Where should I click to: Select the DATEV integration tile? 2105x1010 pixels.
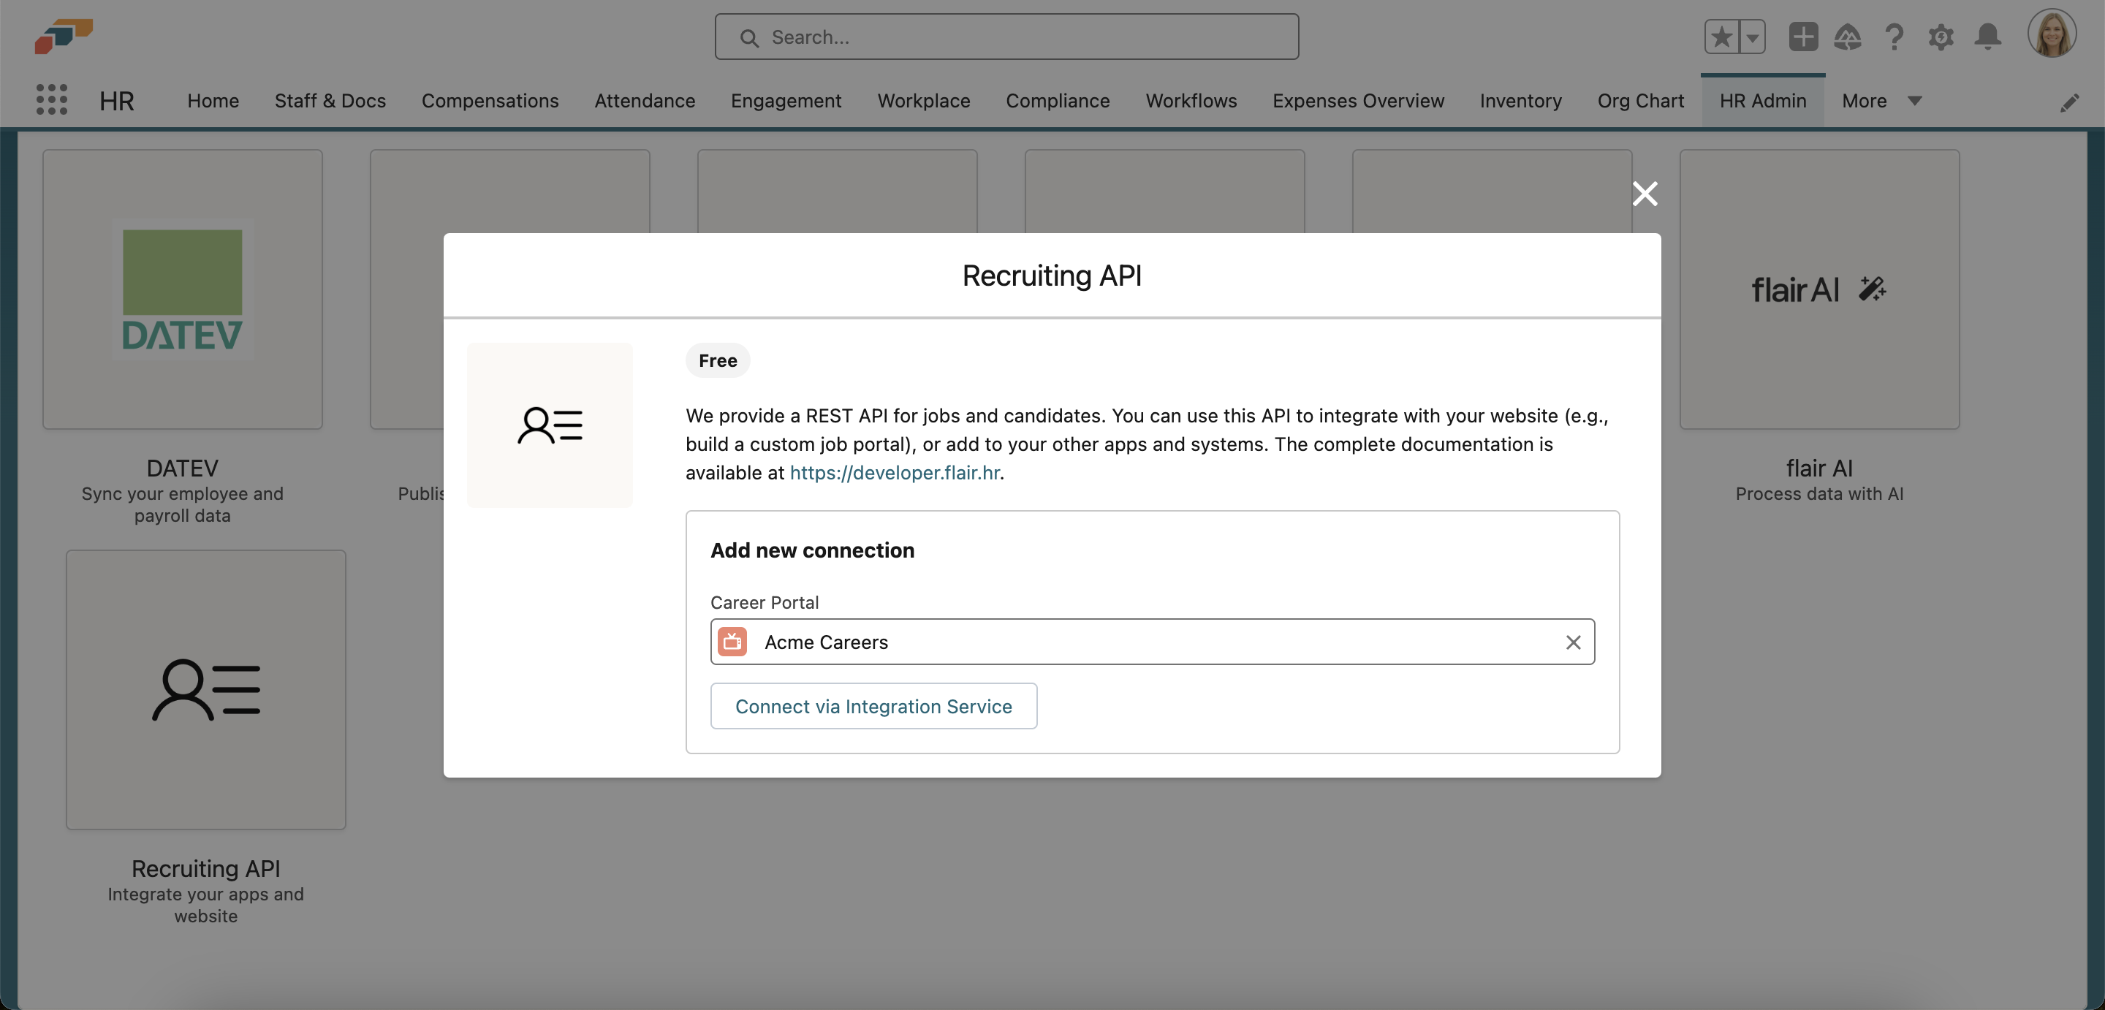[182, 289]
